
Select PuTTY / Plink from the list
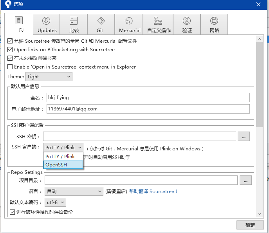[63, 157]
